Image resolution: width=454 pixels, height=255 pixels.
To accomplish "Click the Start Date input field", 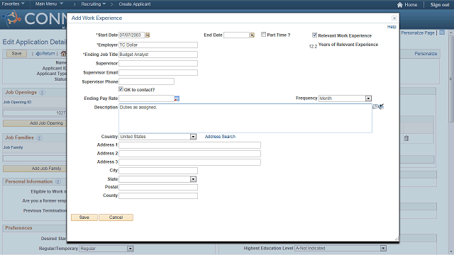I will (131, 35).
